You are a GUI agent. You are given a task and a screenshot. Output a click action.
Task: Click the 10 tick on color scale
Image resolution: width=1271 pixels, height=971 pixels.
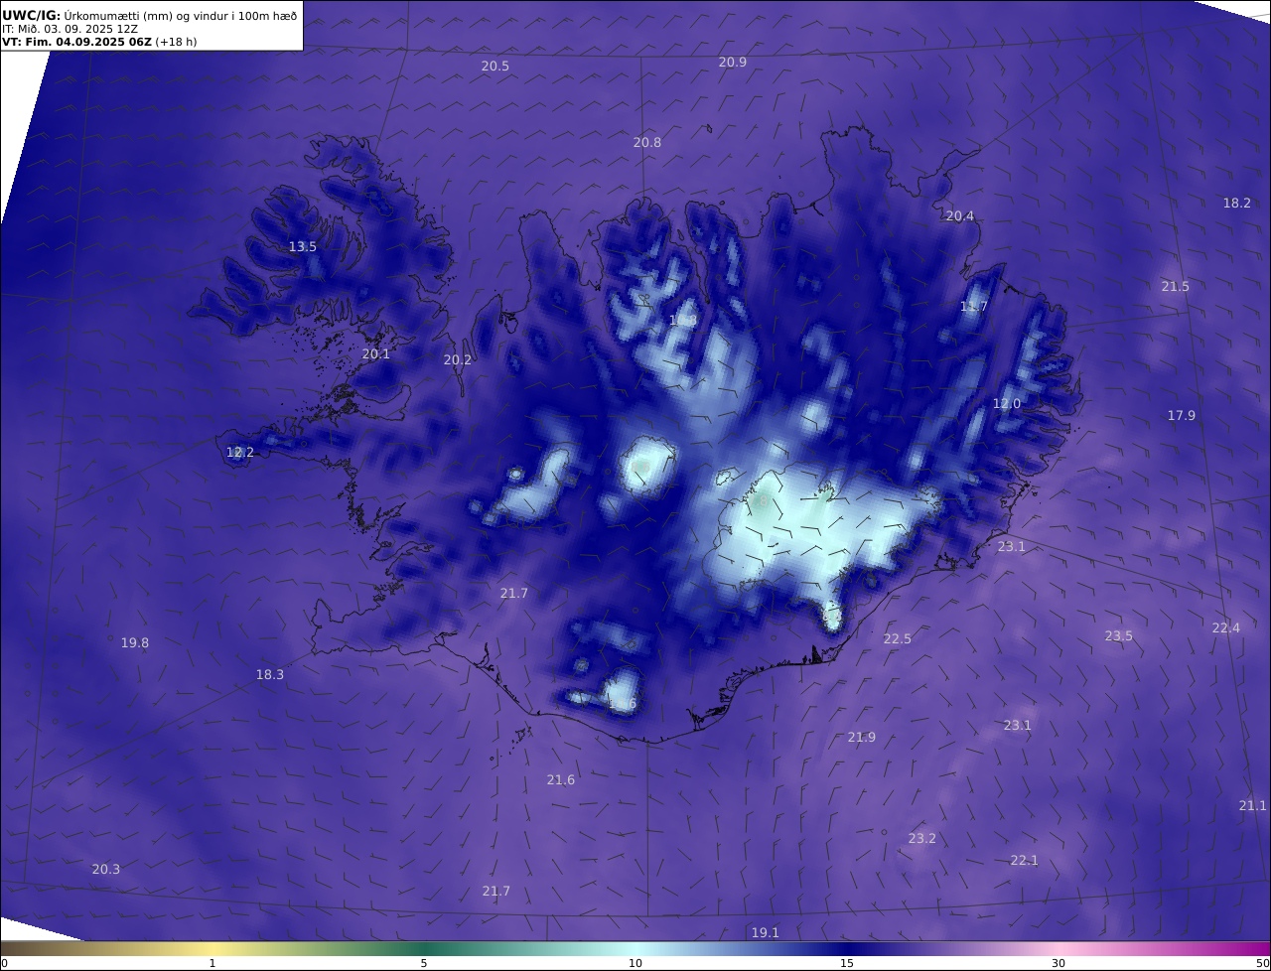click(x=635, y=963)
